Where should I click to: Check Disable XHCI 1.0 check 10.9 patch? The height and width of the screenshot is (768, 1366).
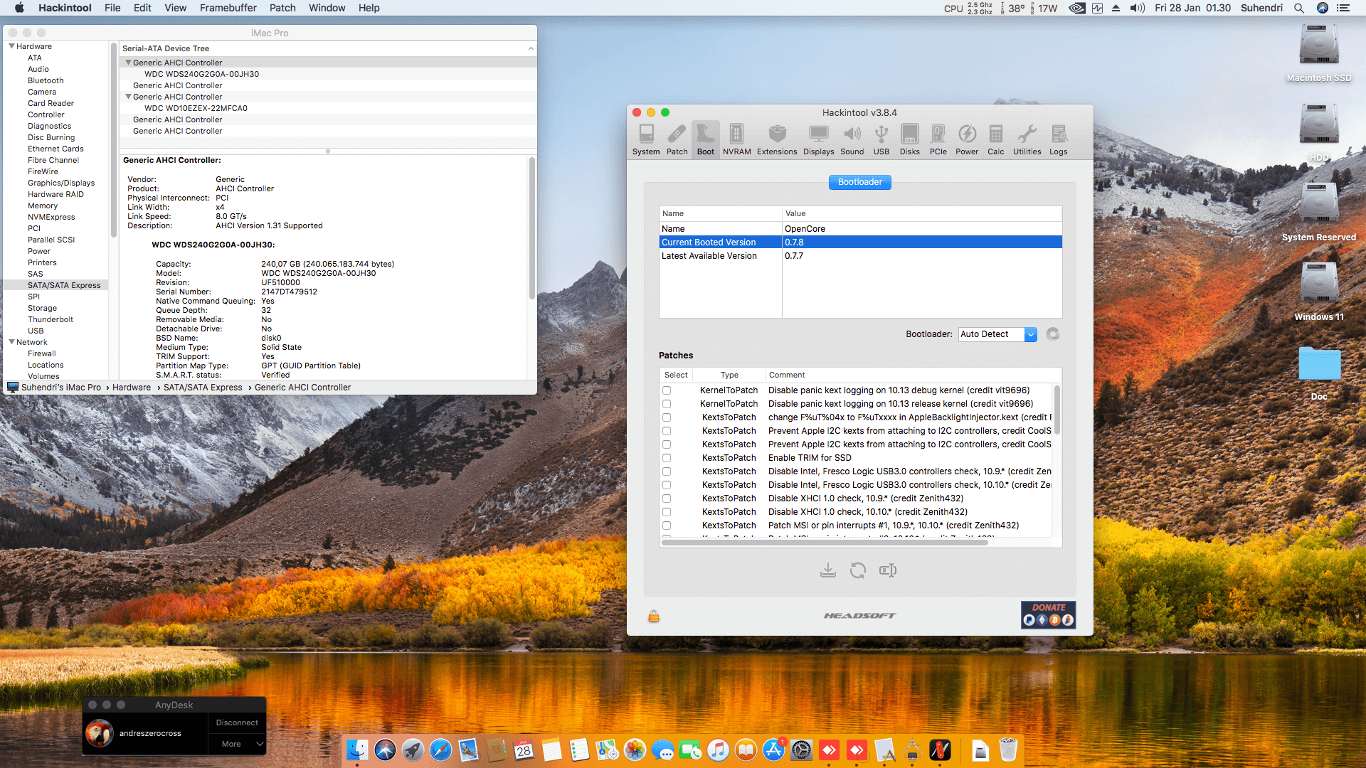667,498
